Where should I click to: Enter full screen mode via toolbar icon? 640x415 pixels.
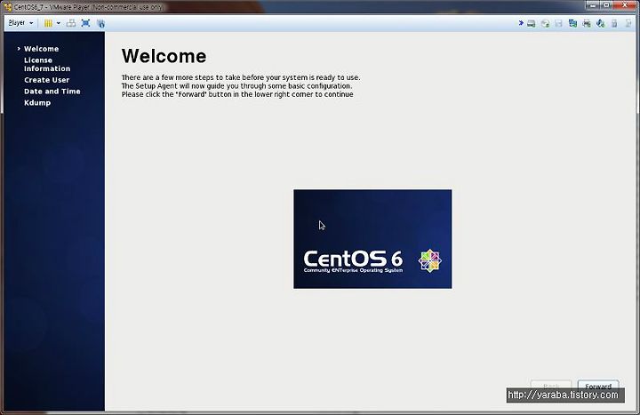[x=85, y=23]
